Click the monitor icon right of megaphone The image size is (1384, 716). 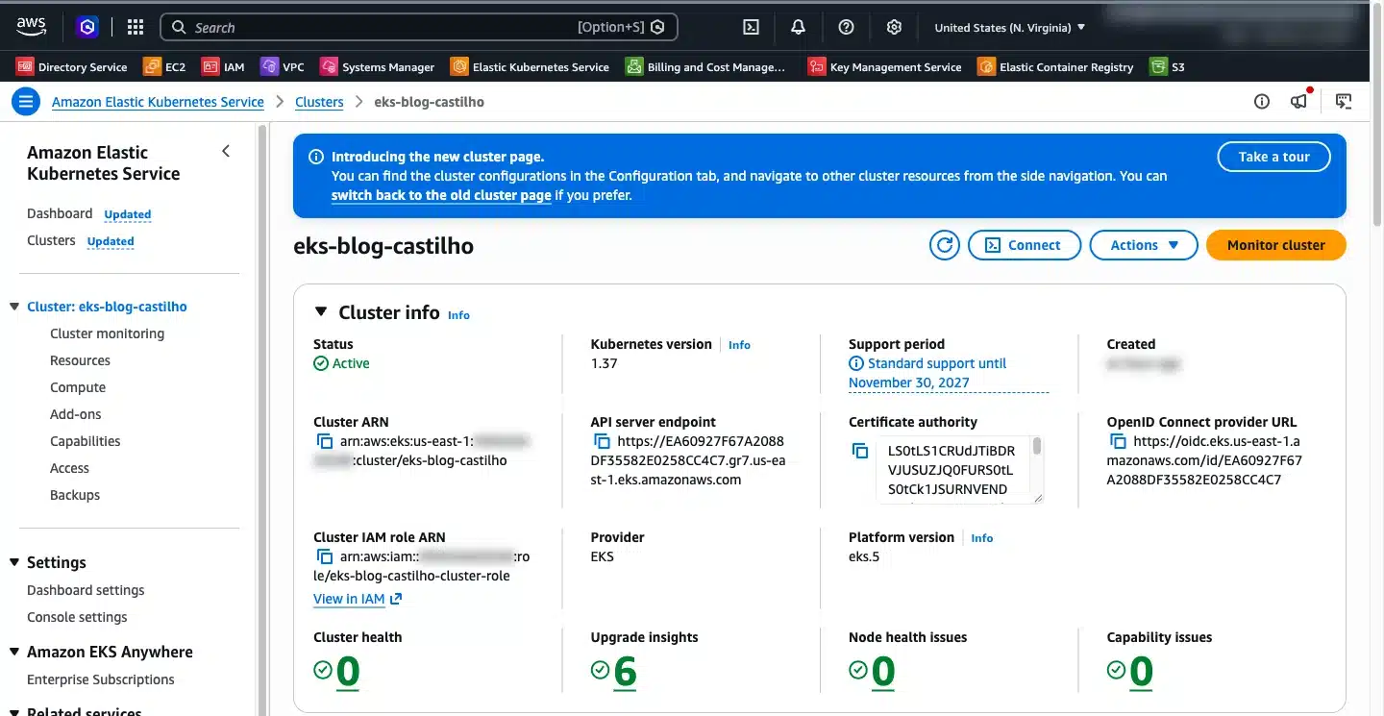pos(1344,101)
